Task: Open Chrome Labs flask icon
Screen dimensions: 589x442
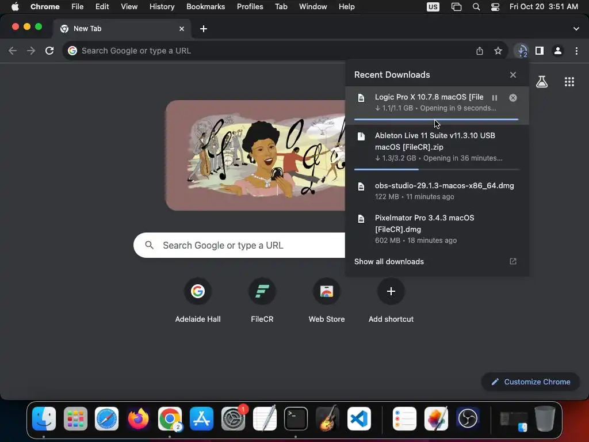Action: pos(542,82)
